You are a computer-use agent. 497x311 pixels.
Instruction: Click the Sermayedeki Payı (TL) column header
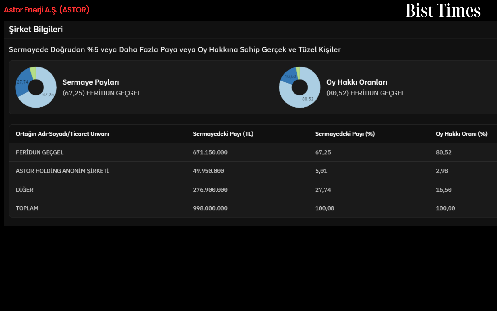pyautogui.click(x=223, y=134)
